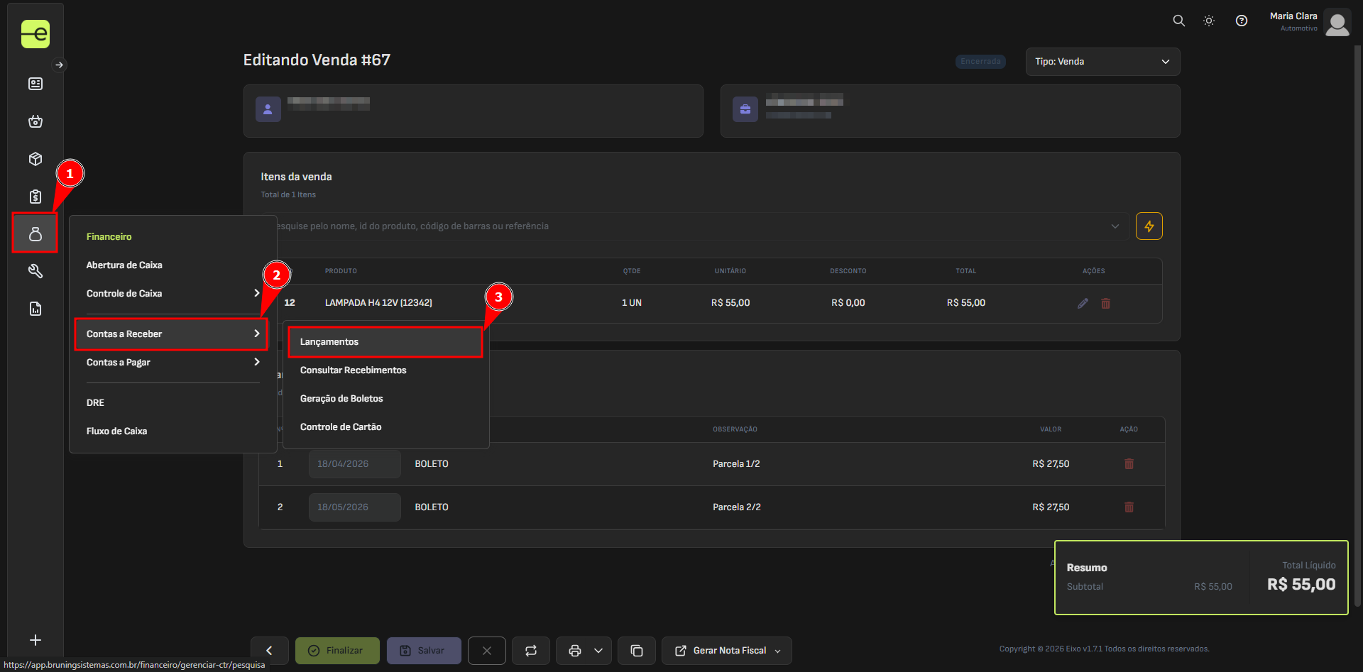Open the reports document sidebar icon
Image resolution: width=1363 pixels, height=672 pixels.
point(35,309)
